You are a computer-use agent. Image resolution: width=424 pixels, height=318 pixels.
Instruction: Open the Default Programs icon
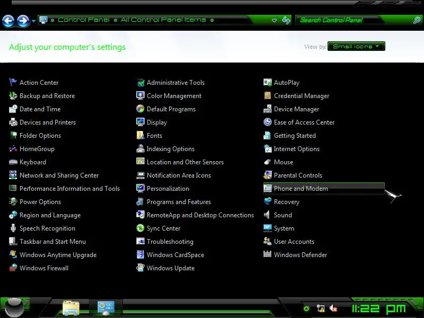pyautogui.click(x=140, y=109)
